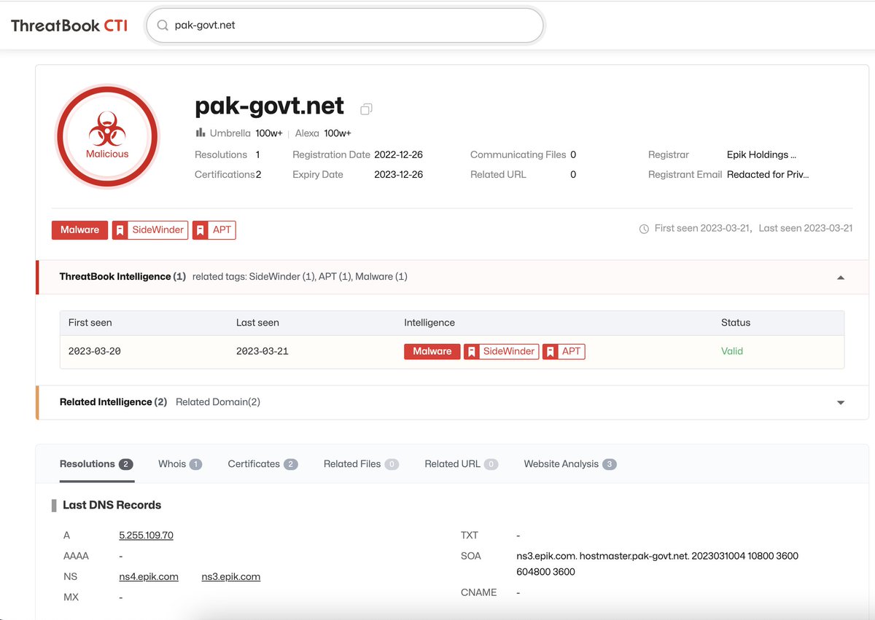Expand the Related Intelligence section
The height and width of the screenshot is (620, 875).
coord(840,401)
